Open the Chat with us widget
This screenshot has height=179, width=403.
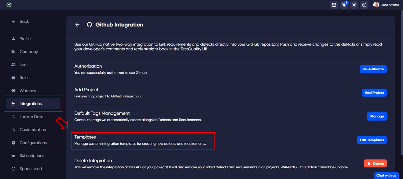coord(386,175)
